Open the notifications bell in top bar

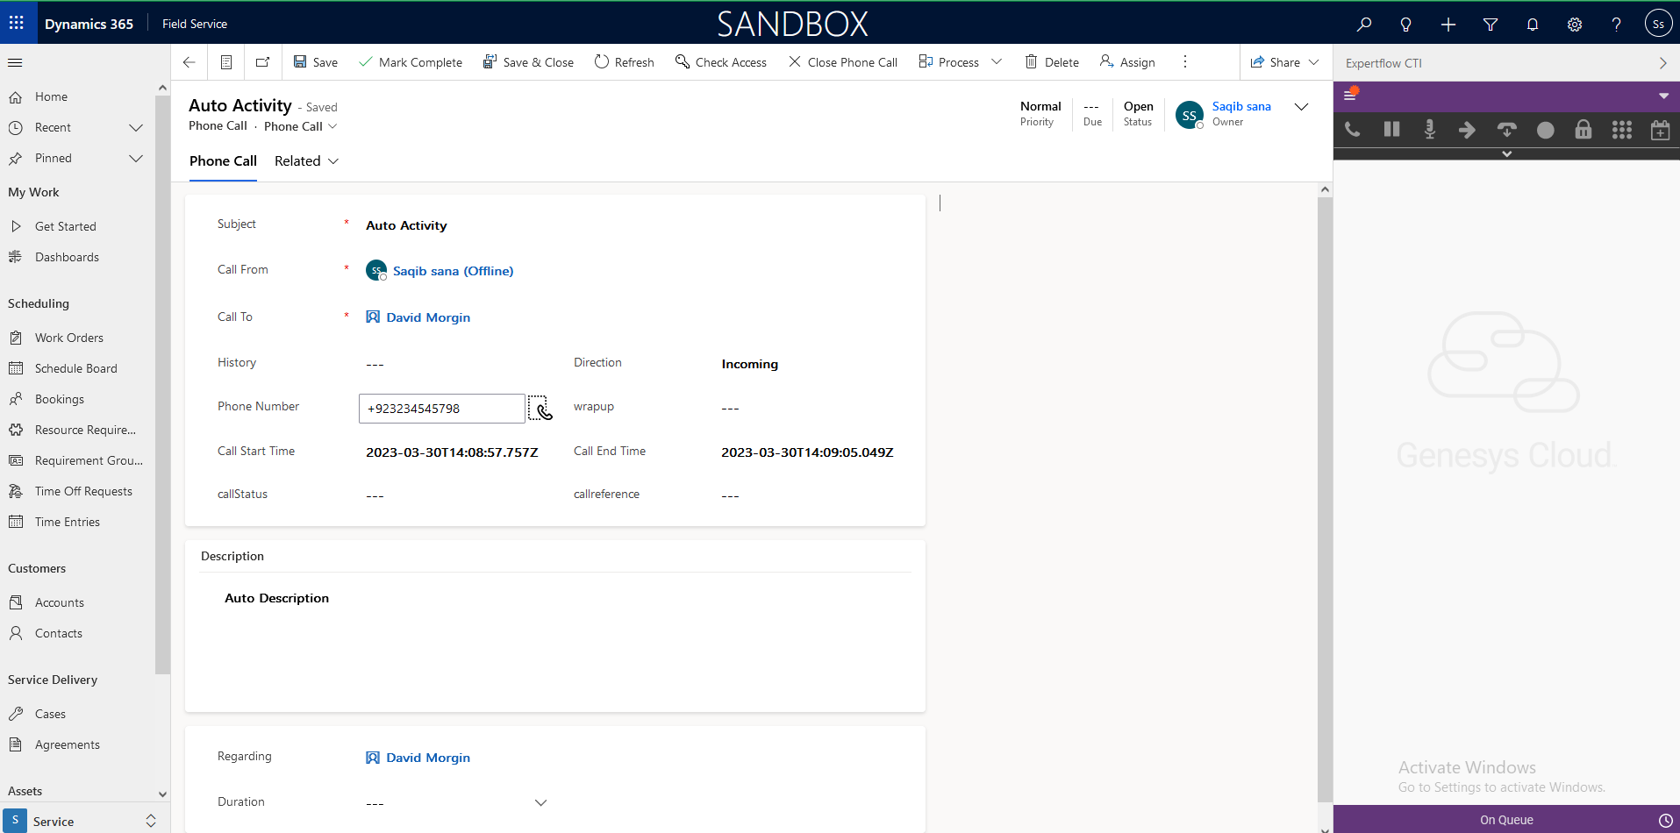1532,25
